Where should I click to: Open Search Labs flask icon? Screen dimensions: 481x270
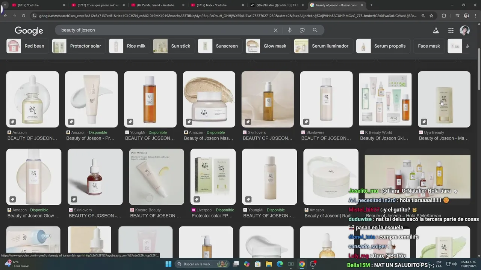(436, 30)
